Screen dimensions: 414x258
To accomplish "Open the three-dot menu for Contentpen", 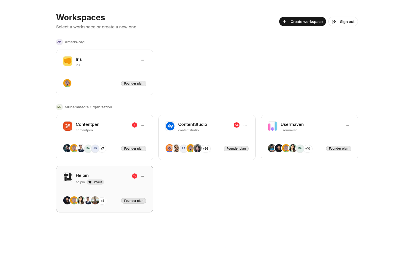I will pos(142,125).
